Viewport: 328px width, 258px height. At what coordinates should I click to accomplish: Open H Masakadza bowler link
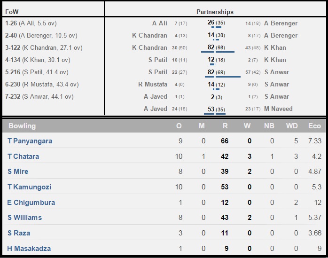point(29,249)
